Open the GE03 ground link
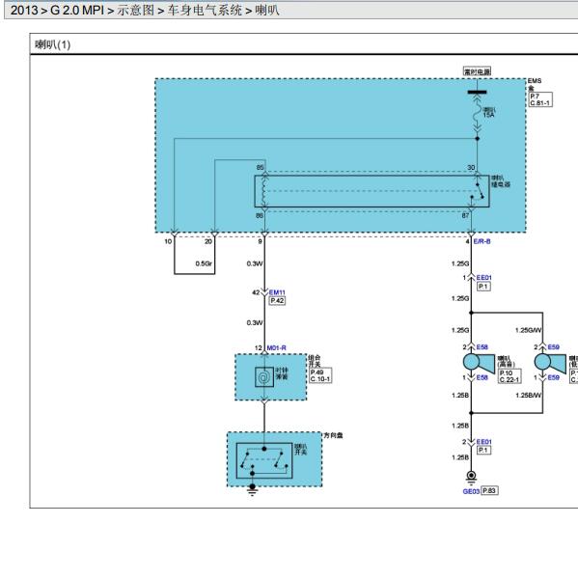This screenshot has width=578, height=579. (x=471, y=491)
